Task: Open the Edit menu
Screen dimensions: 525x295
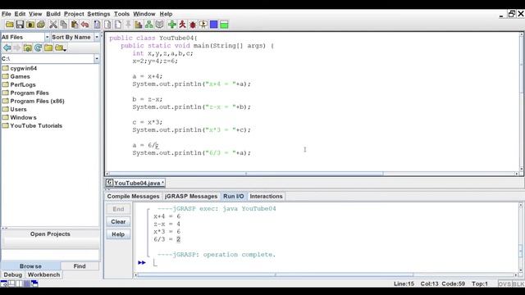Action: [20, 14]
